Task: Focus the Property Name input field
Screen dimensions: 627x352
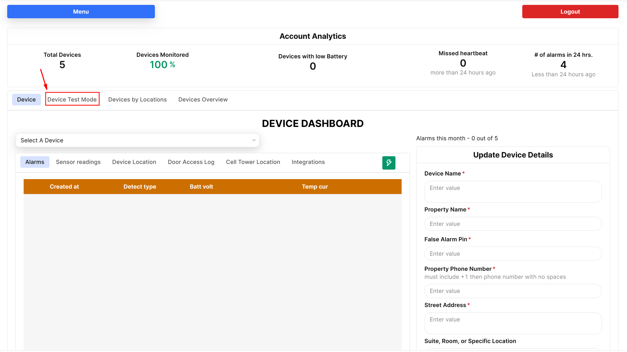Action: tap(513, 224)
